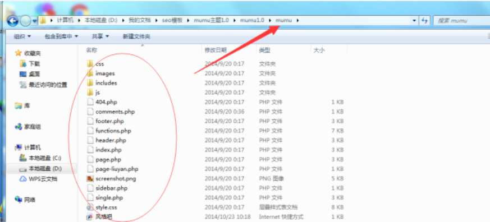The height and width of the screenshot is (222, 490).
Task: Select 库 in the navigation pane
Action: 23,106
